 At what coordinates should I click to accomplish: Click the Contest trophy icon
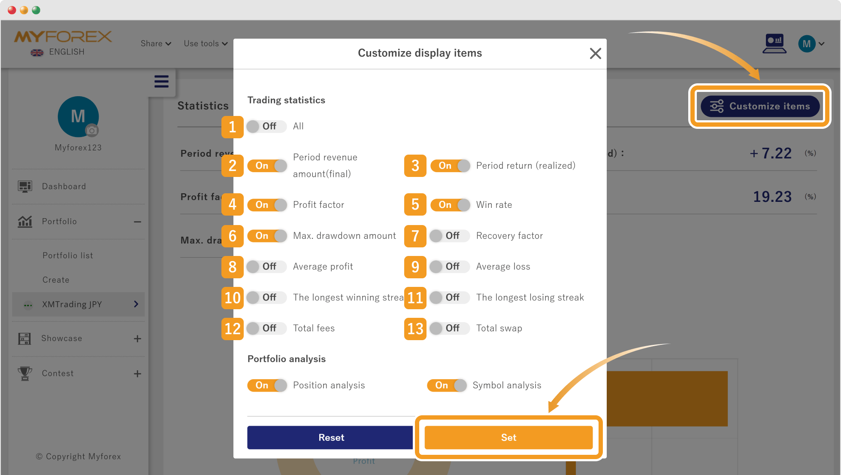point(25,374)
